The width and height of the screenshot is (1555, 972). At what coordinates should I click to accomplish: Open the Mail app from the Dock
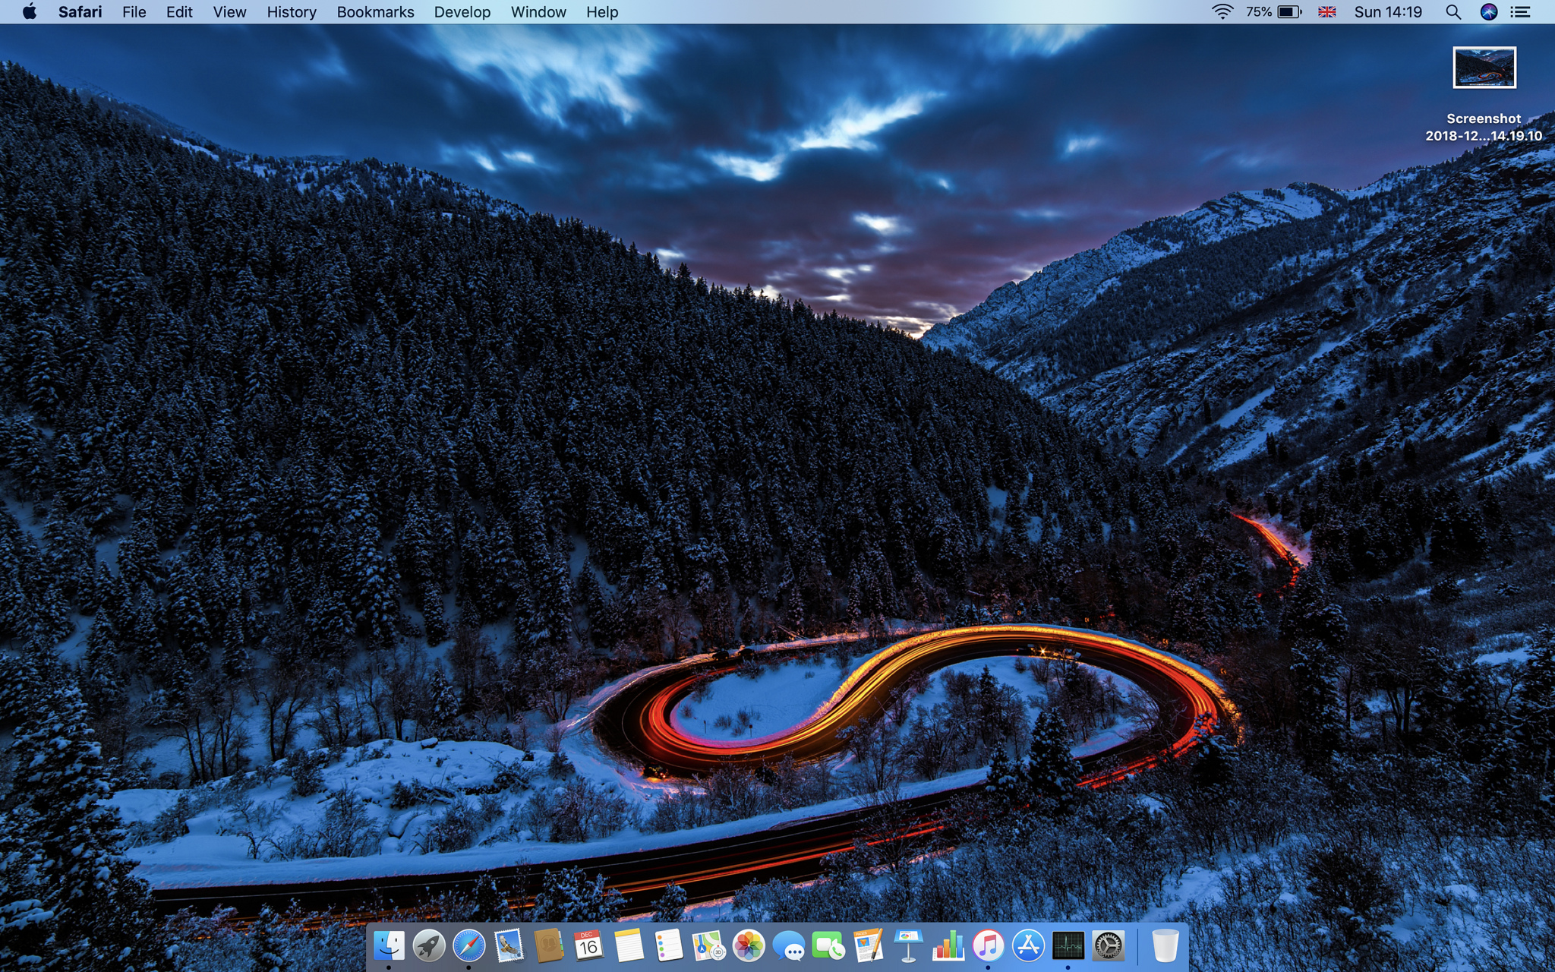(x=509, y=945)
